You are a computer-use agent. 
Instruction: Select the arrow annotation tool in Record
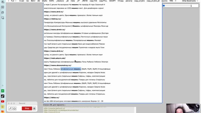click(x=10, y=108)
